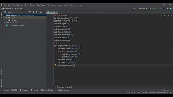
Task: Click the UTF-8 encoding indicator
Action: (138, 92)
